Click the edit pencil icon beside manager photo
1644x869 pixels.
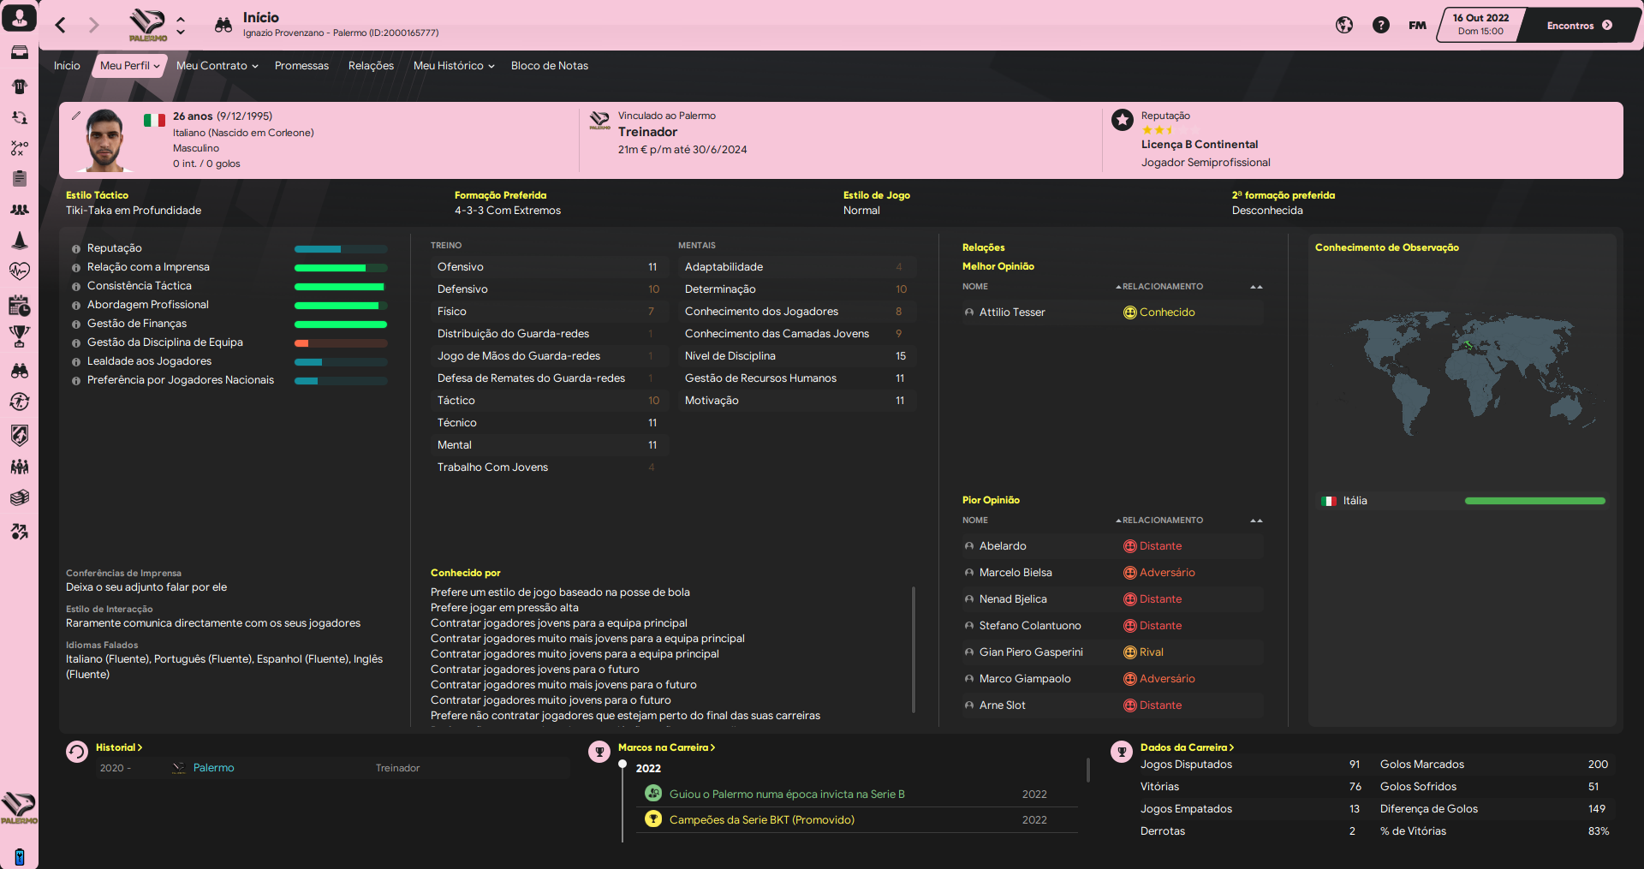point(75,116)
